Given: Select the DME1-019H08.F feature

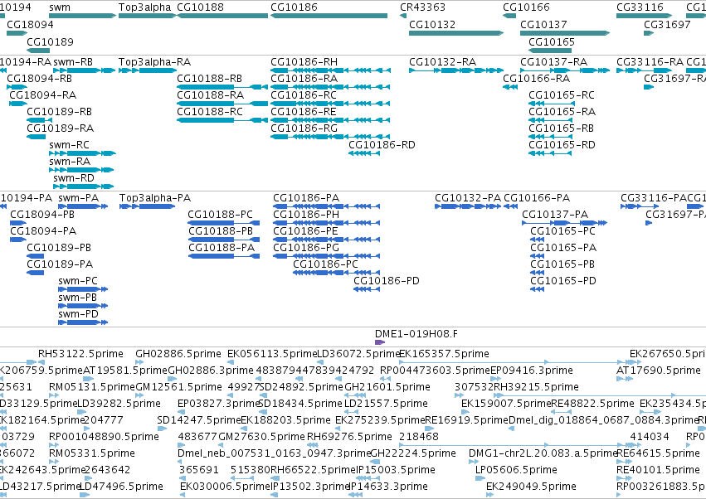Looking at the screenshot, I should [x=380, y=342].
